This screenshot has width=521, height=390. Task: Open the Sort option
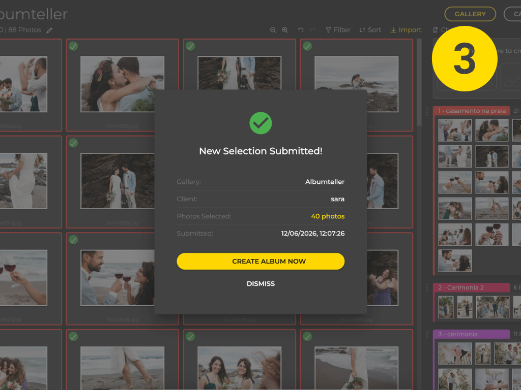point(370,30)
